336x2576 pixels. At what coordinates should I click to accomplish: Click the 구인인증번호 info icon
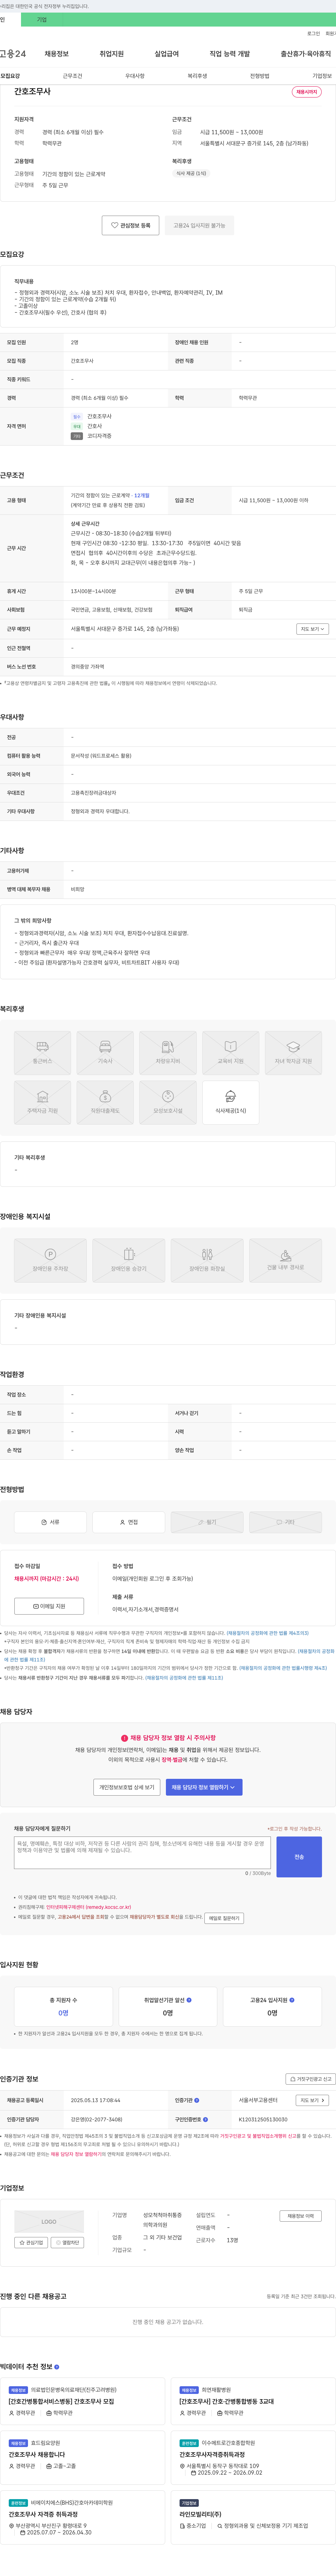pos(205,2119)
